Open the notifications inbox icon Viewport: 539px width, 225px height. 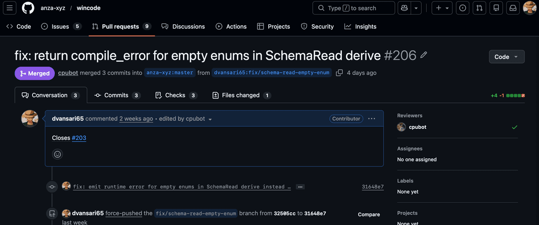(x=513, y=8)
